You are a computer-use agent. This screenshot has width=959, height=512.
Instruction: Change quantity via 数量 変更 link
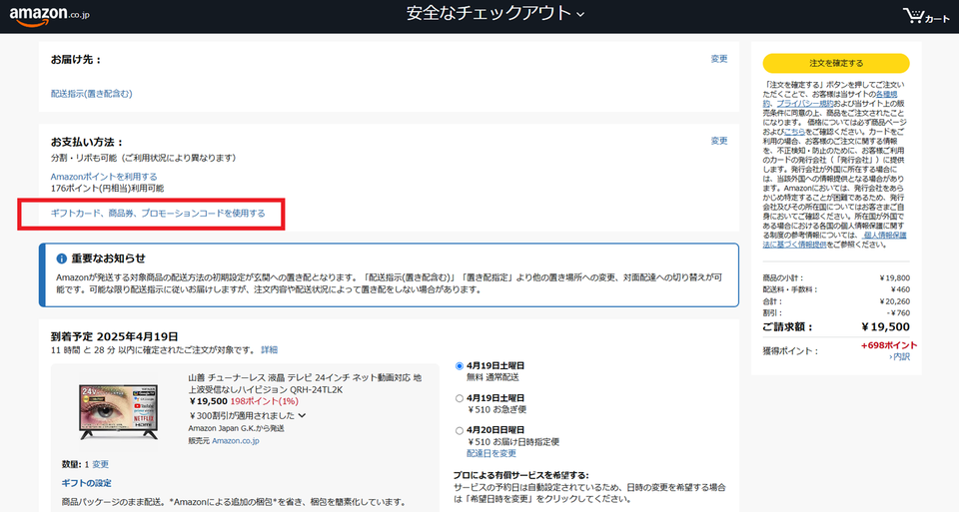click(x=100, y=464)
